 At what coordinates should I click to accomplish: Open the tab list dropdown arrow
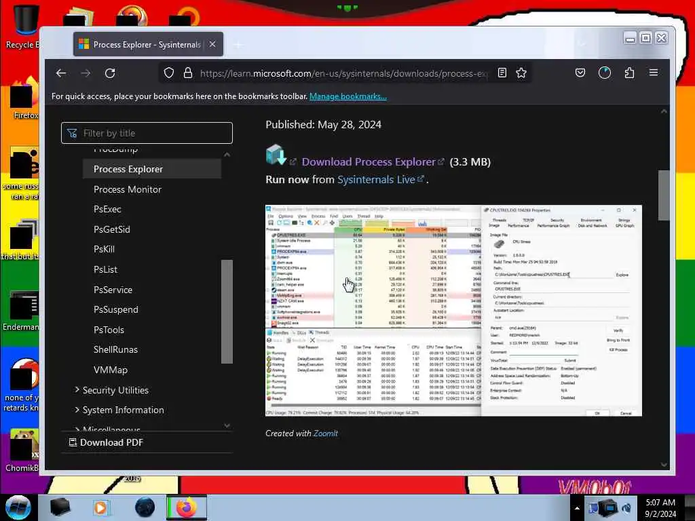point(582,44)
